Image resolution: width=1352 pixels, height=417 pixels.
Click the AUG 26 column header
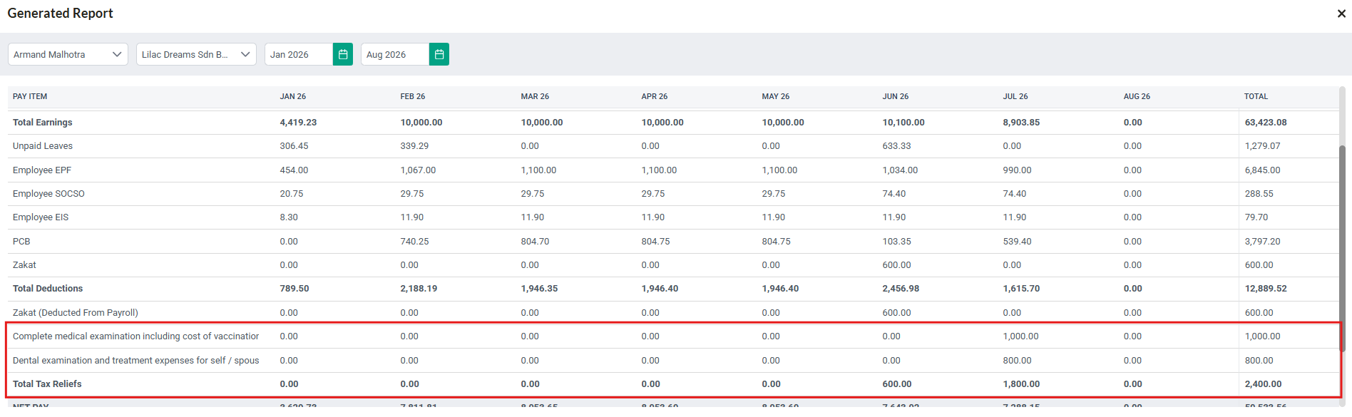click(x=1137, y=96)
